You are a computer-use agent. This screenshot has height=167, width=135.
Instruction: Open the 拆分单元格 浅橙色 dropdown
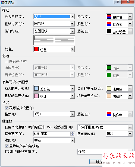[130, 96]
